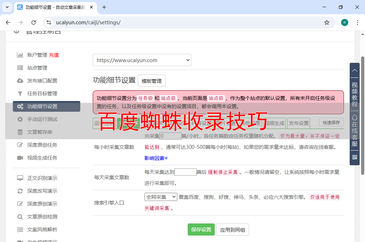Reload the ucaiyun settings page
This screenshot has width=365, height=242.
34,22
